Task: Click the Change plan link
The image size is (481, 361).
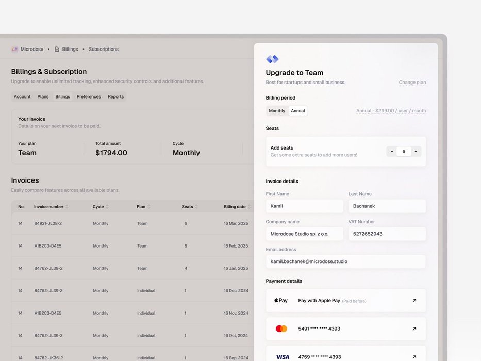Action: coord(412,83)
